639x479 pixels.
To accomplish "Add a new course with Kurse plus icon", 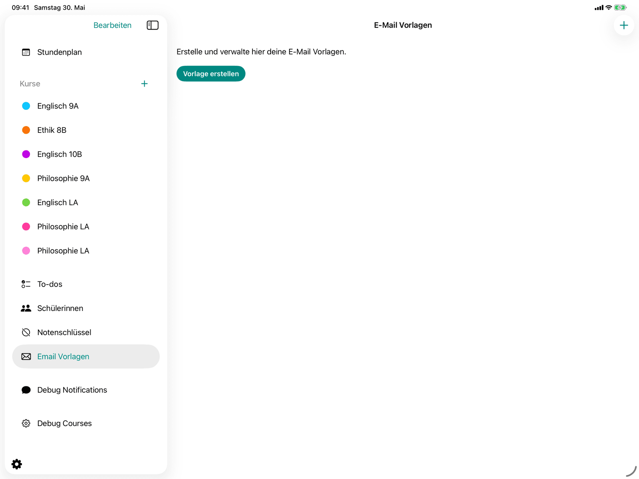I will coord(145,84).
